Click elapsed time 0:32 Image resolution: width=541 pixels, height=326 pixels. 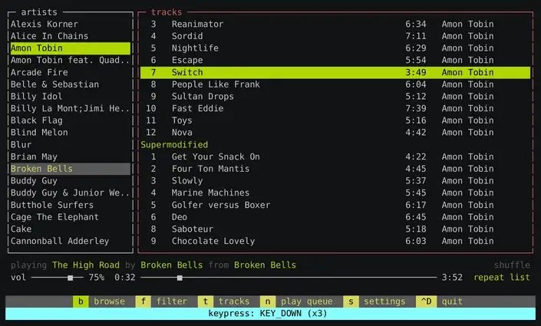click(125, 278)
